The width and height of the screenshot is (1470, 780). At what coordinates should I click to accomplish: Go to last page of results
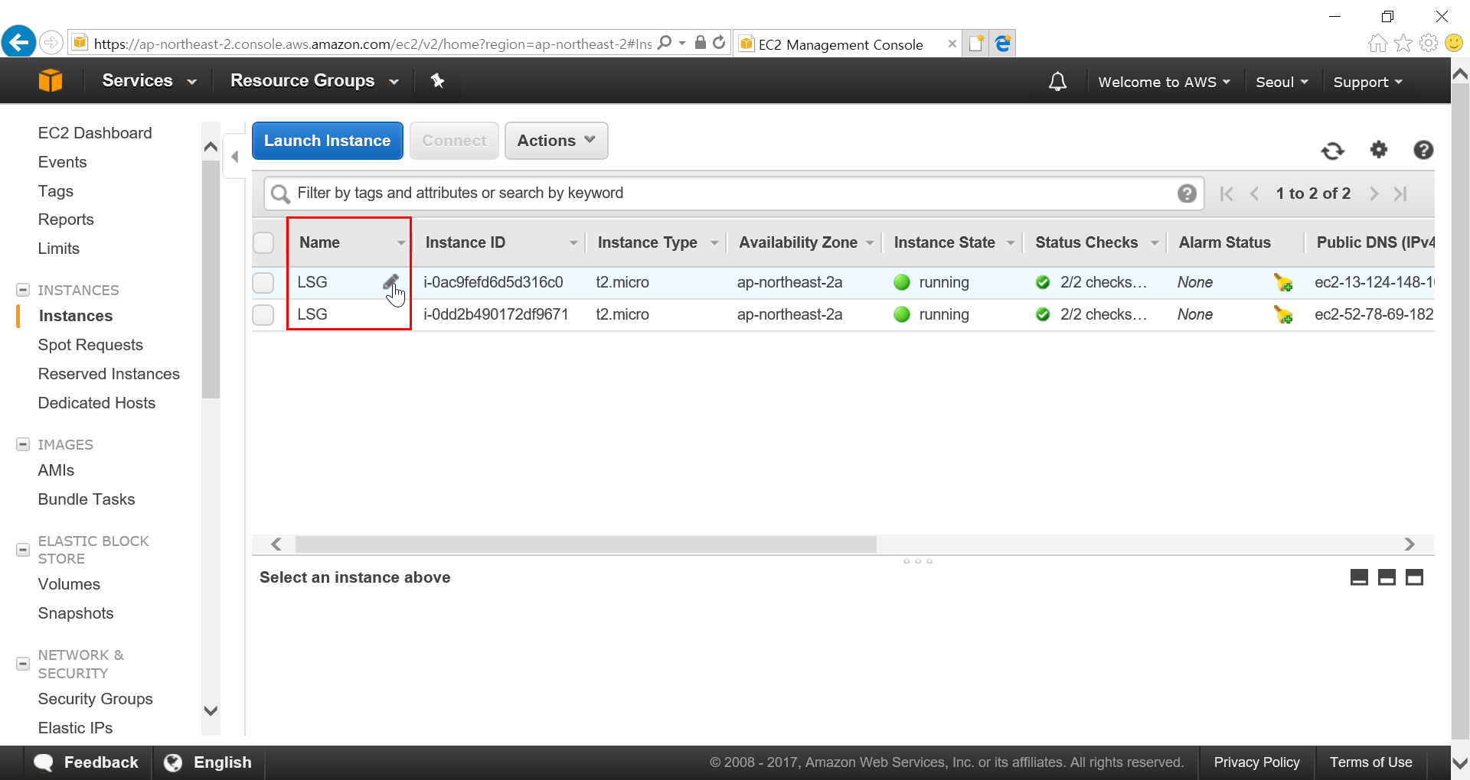(1400, 193)
